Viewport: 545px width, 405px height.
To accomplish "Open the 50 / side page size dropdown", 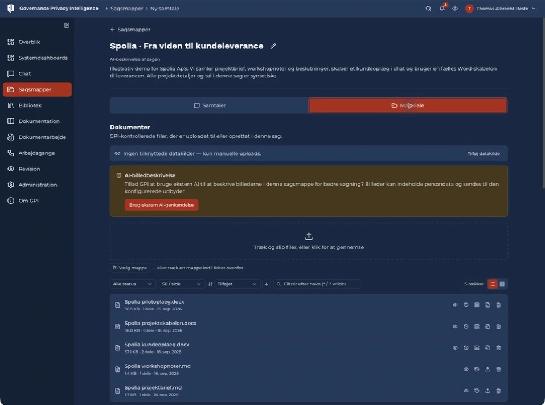I will point(182,284).
